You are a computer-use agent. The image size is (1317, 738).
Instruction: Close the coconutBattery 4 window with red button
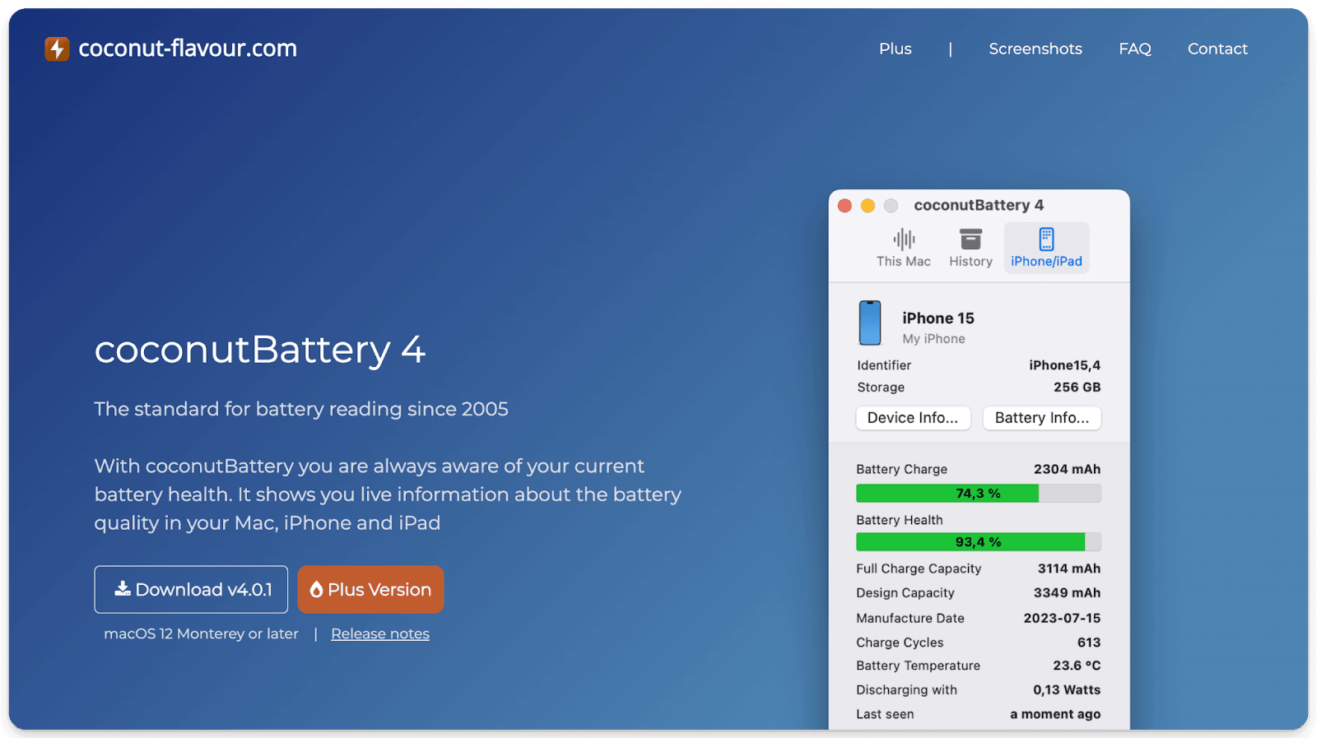pos(845,206)
